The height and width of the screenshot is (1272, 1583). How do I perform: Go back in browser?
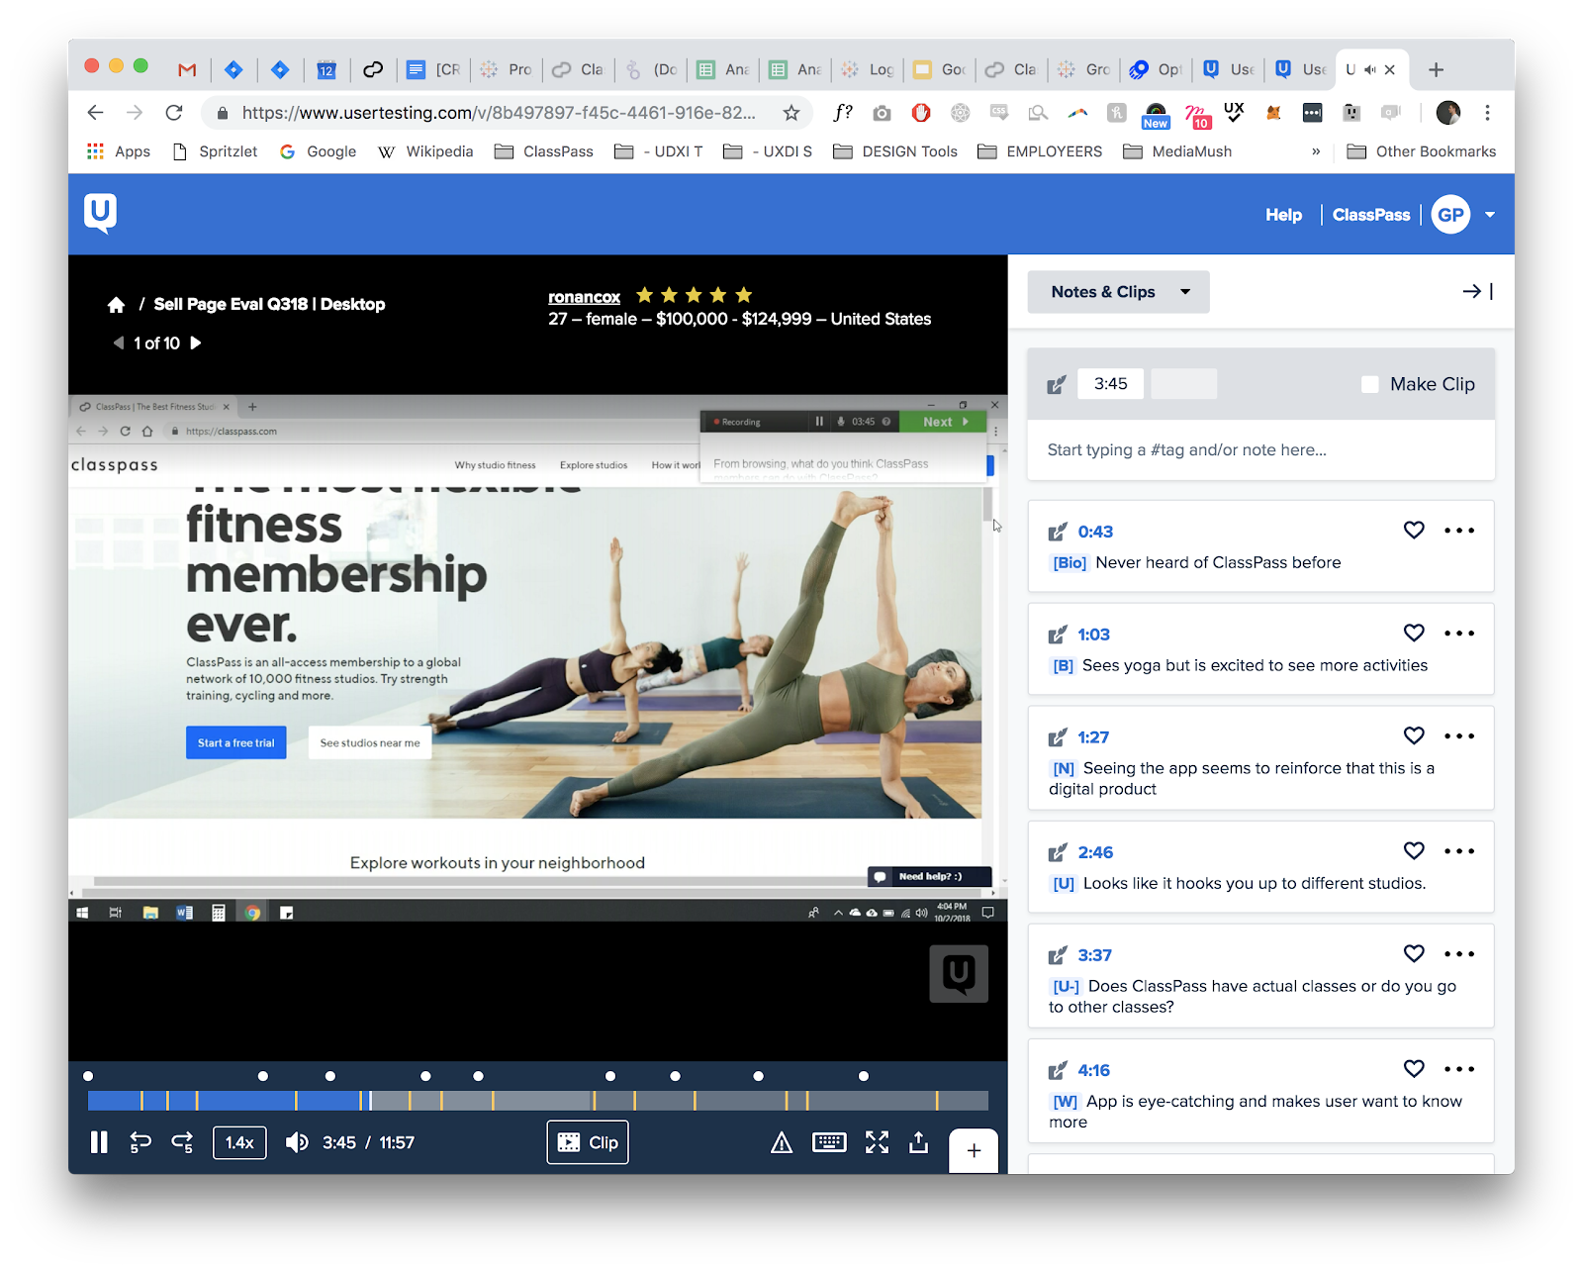[95, 113]
